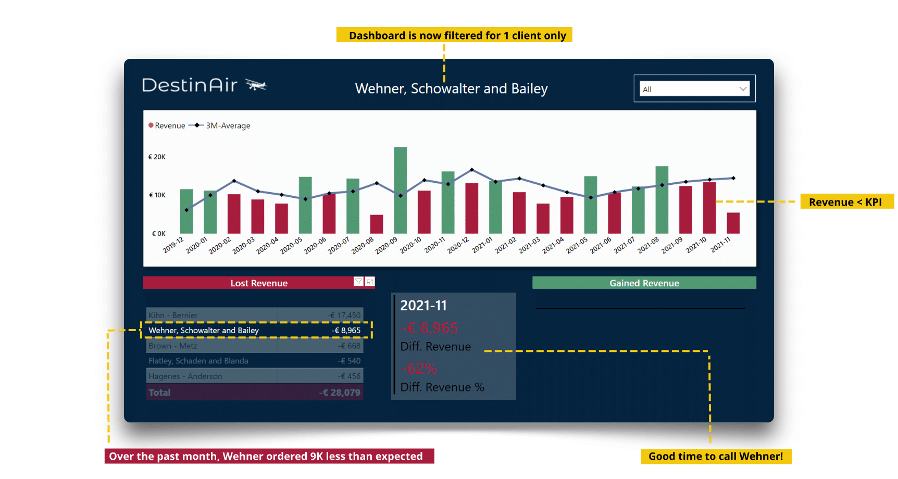898x479 pixels.
Task: Click the red 2021-10 revenue bar
Action: [709, 208]
